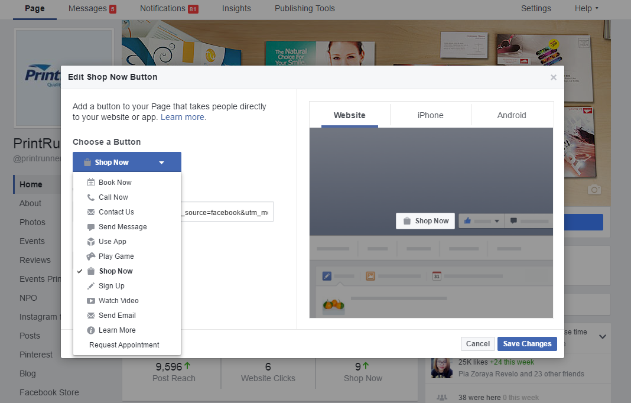Choose the Use App cube icon
631x403 pixels.
click(91, 242)
